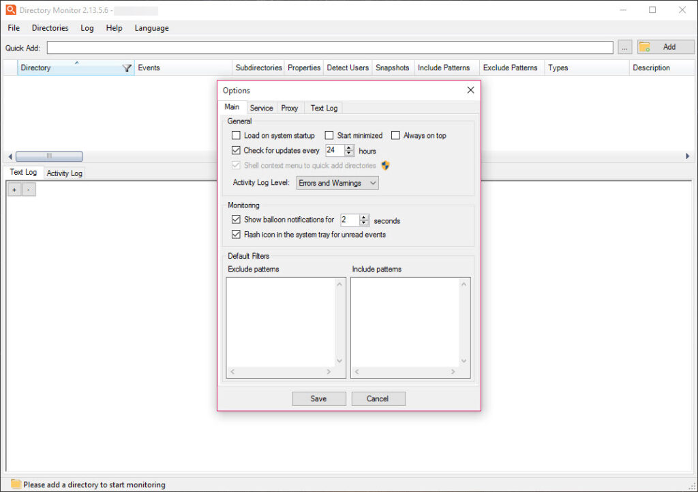The image size is (698, 492).
Task: Toggle Shell context menu quick add checkbox
Action: tap(236, 165)
